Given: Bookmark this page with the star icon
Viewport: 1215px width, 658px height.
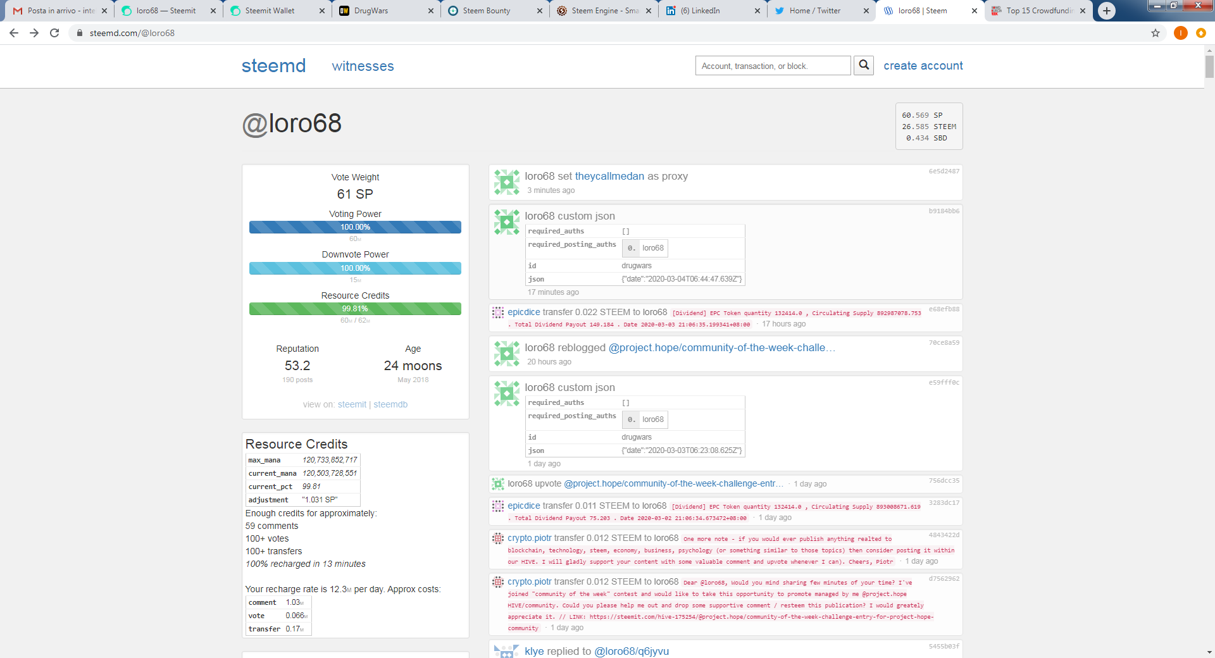Looking at the screenshot, I should click(1156, 33).
